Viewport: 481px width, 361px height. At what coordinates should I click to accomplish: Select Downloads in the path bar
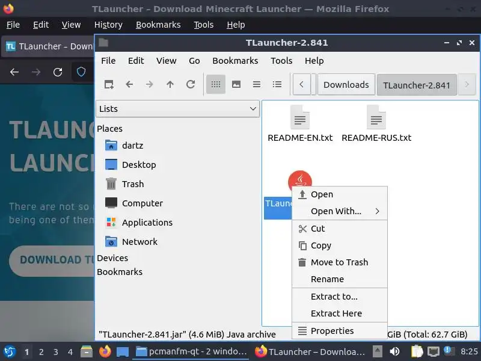(346, 84)
